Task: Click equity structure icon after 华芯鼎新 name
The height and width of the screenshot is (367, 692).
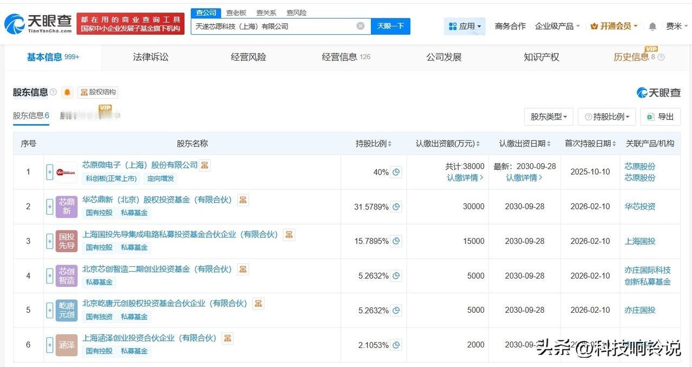Action: pyautogui.click(x=243, y=200)
